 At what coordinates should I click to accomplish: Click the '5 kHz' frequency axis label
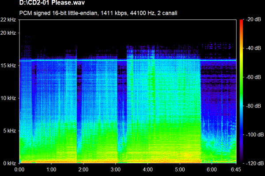[x=10, y=131]
